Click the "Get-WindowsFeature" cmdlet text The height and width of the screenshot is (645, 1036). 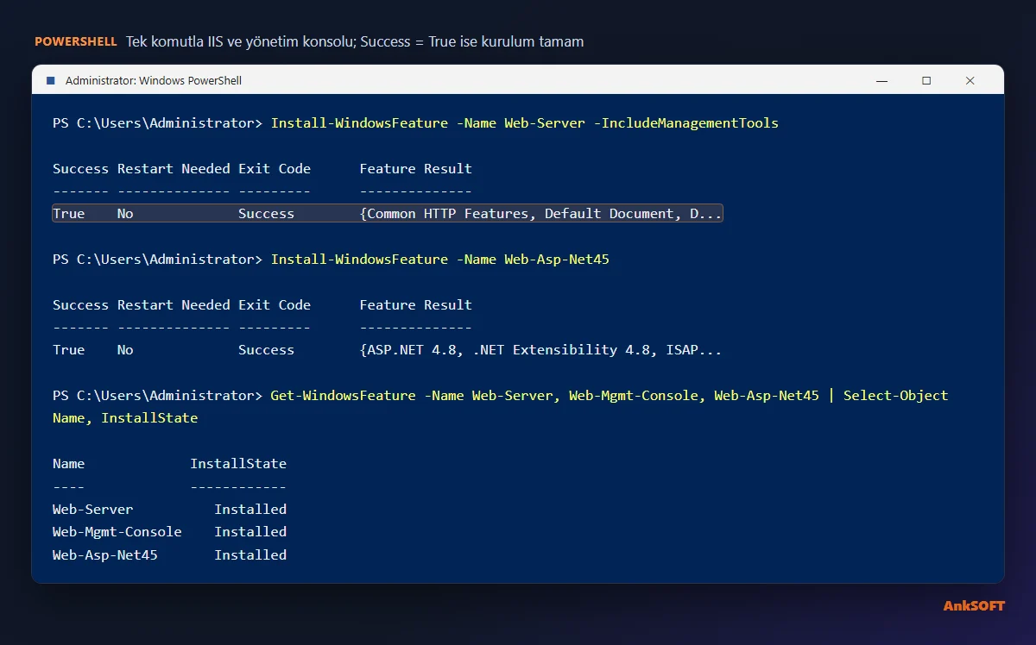(344, 396)
